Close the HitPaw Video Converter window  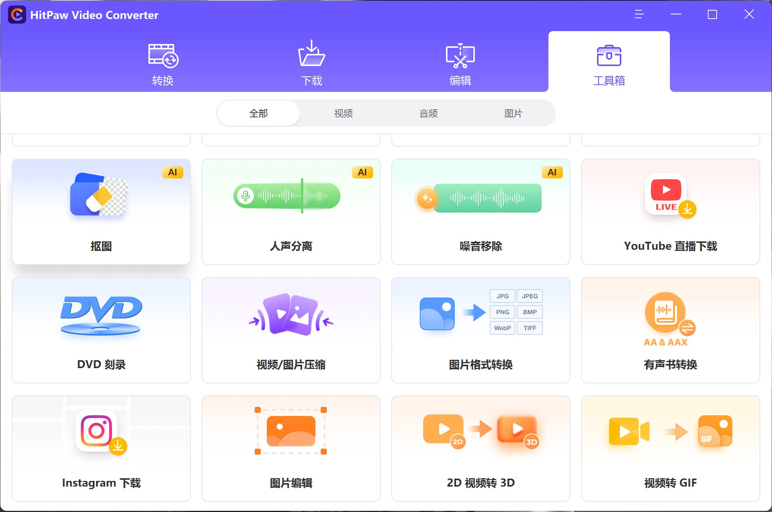coord(749,14)
